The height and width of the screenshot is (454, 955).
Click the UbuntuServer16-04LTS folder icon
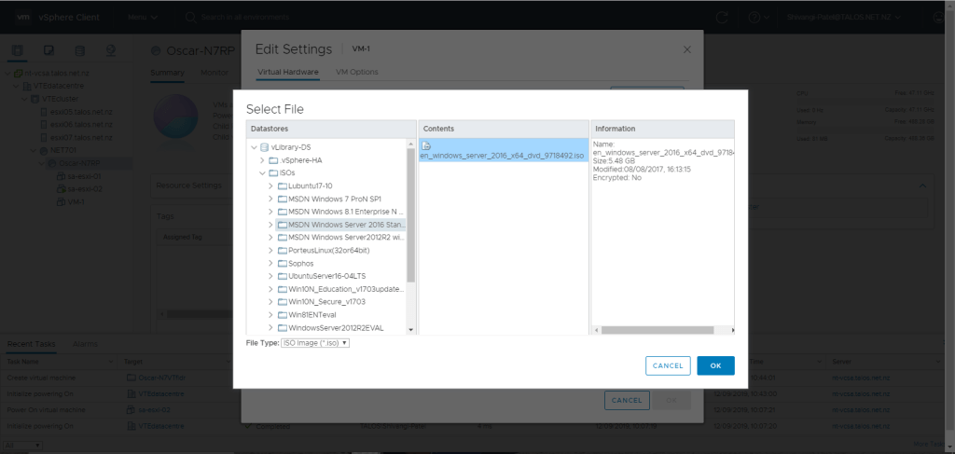click(x=283, y=277)
